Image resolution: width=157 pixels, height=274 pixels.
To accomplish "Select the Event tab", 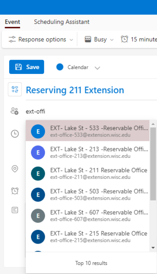I will point(12,22).
